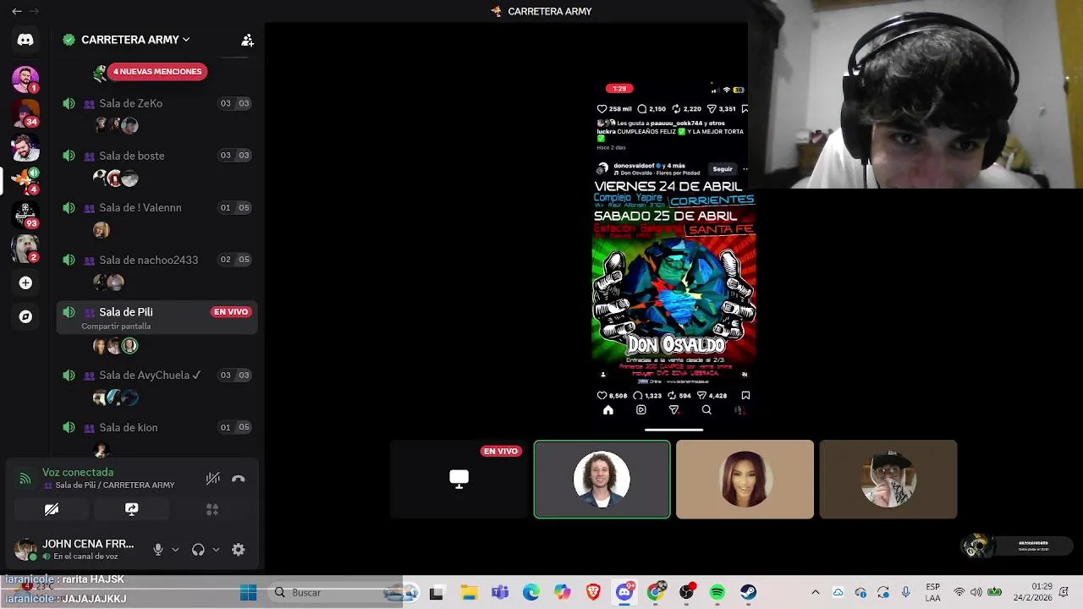Select the long-haired woman participant tile
Image resolution: width=1083 pixels, height=609 pixels.
coord(745,479)
